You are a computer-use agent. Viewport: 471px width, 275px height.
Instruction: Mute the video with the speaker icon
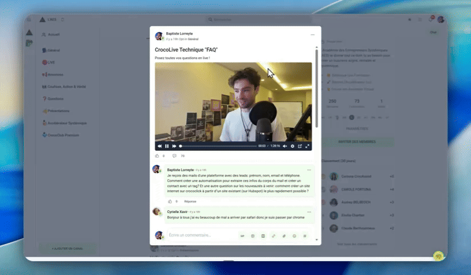click(285, 146)
